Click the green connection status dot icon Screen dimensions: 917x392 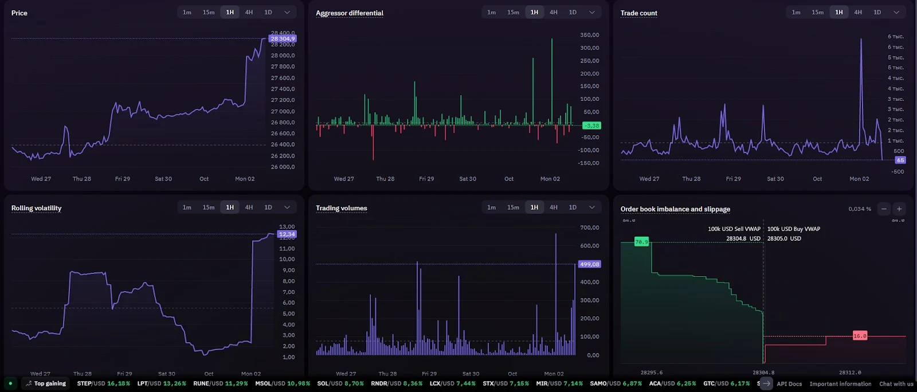(10, 383)
